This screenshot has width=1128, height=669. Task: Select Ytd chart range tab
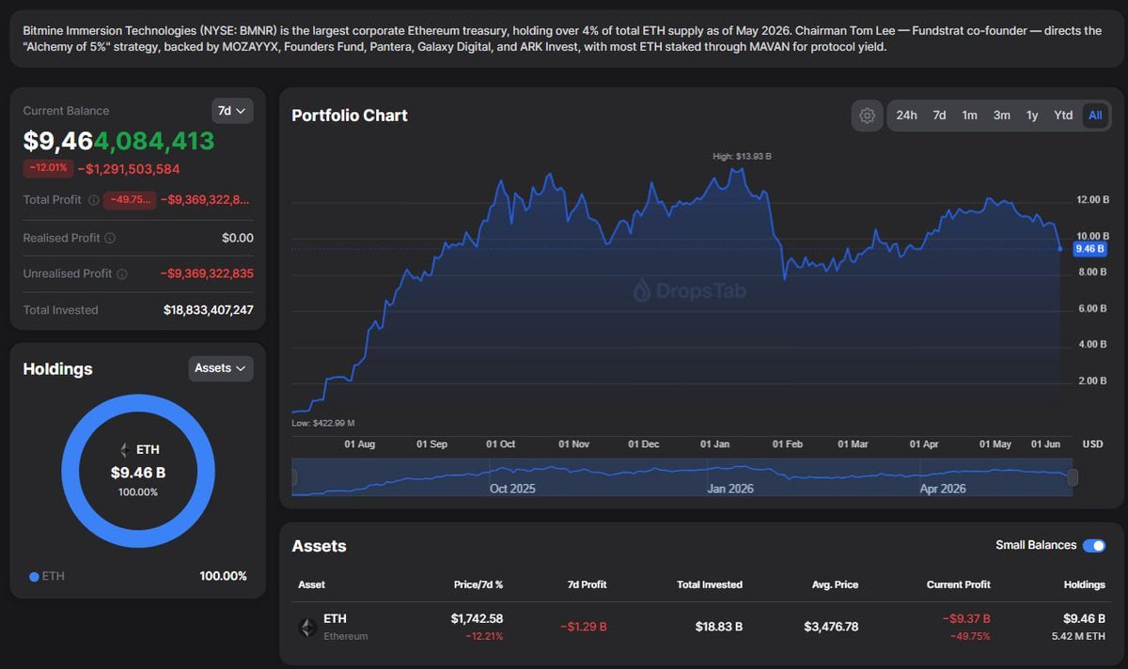coord(1063,116)
